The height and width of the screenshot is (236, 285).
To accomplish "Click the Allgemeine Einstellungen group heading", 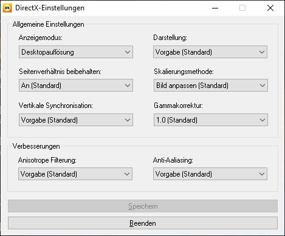I will (48, 24).
